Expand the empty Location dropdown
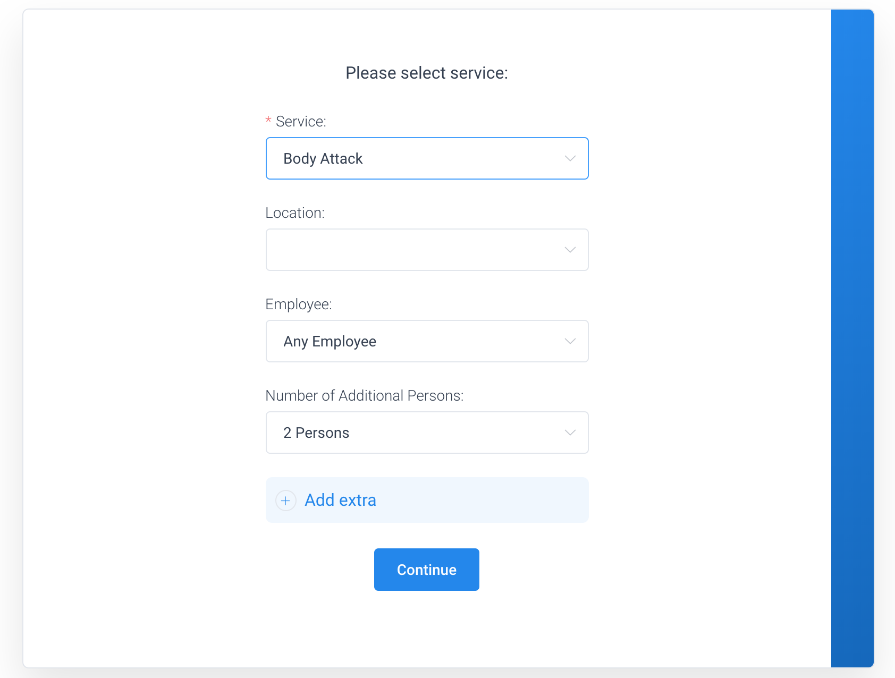The width and height of the screenshot is (895, 678). 427,249
